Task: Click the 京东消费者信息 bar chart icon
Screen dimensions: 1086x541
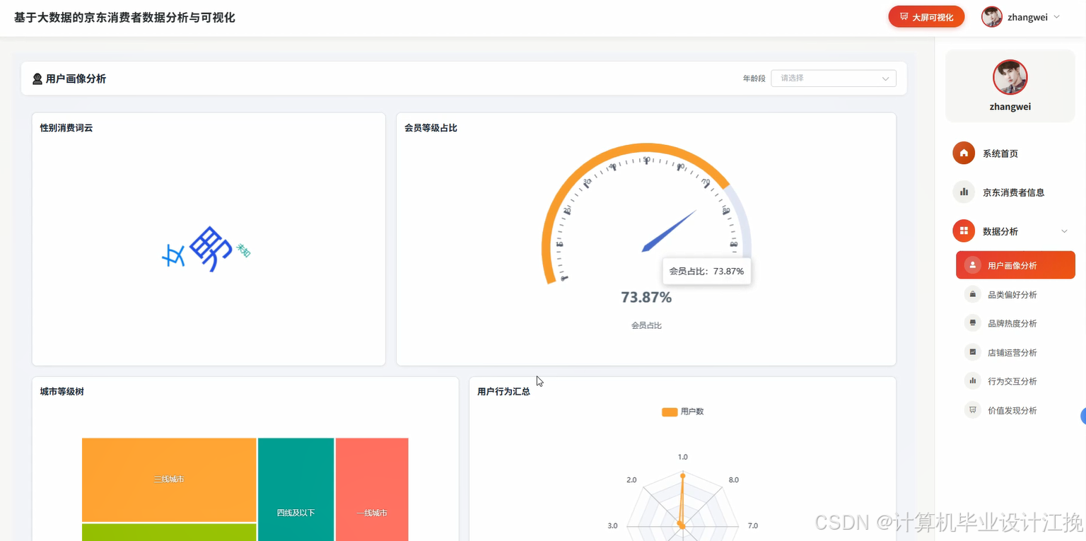Action: click(964, 192)
